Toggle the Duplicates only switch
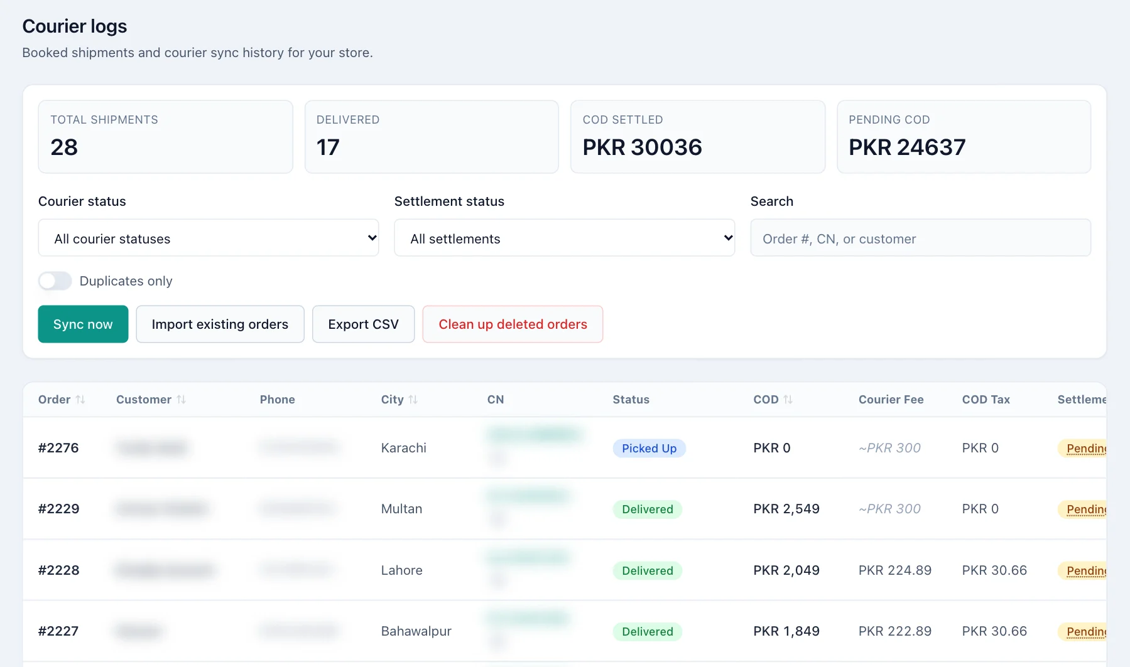This screenshot has height=667, width=1130. pos(55,281)
